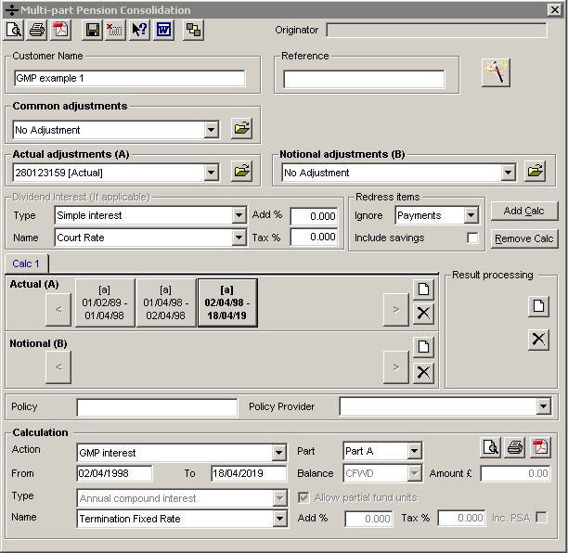568x553 pixels.
Task: Click the Calculation Add % field
Action: tap(368, 519)
